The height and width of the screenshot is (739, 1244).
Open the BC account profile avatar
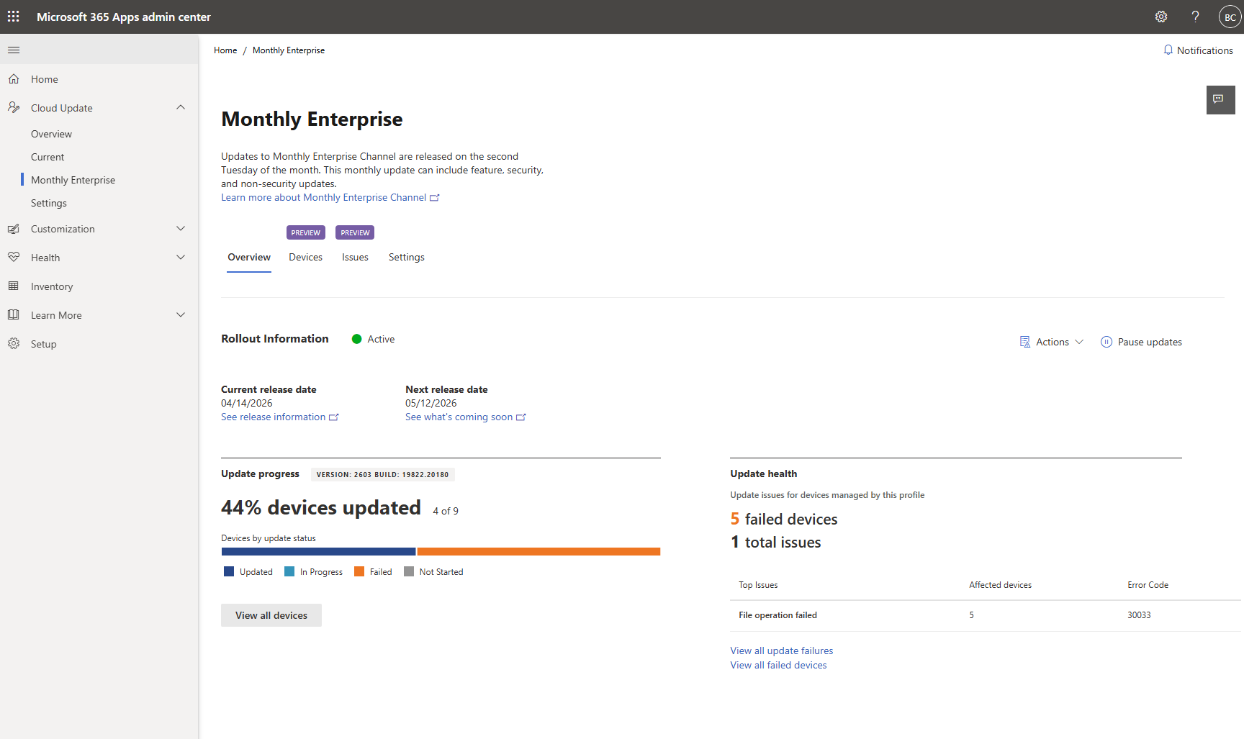[x=1230, y=17]
